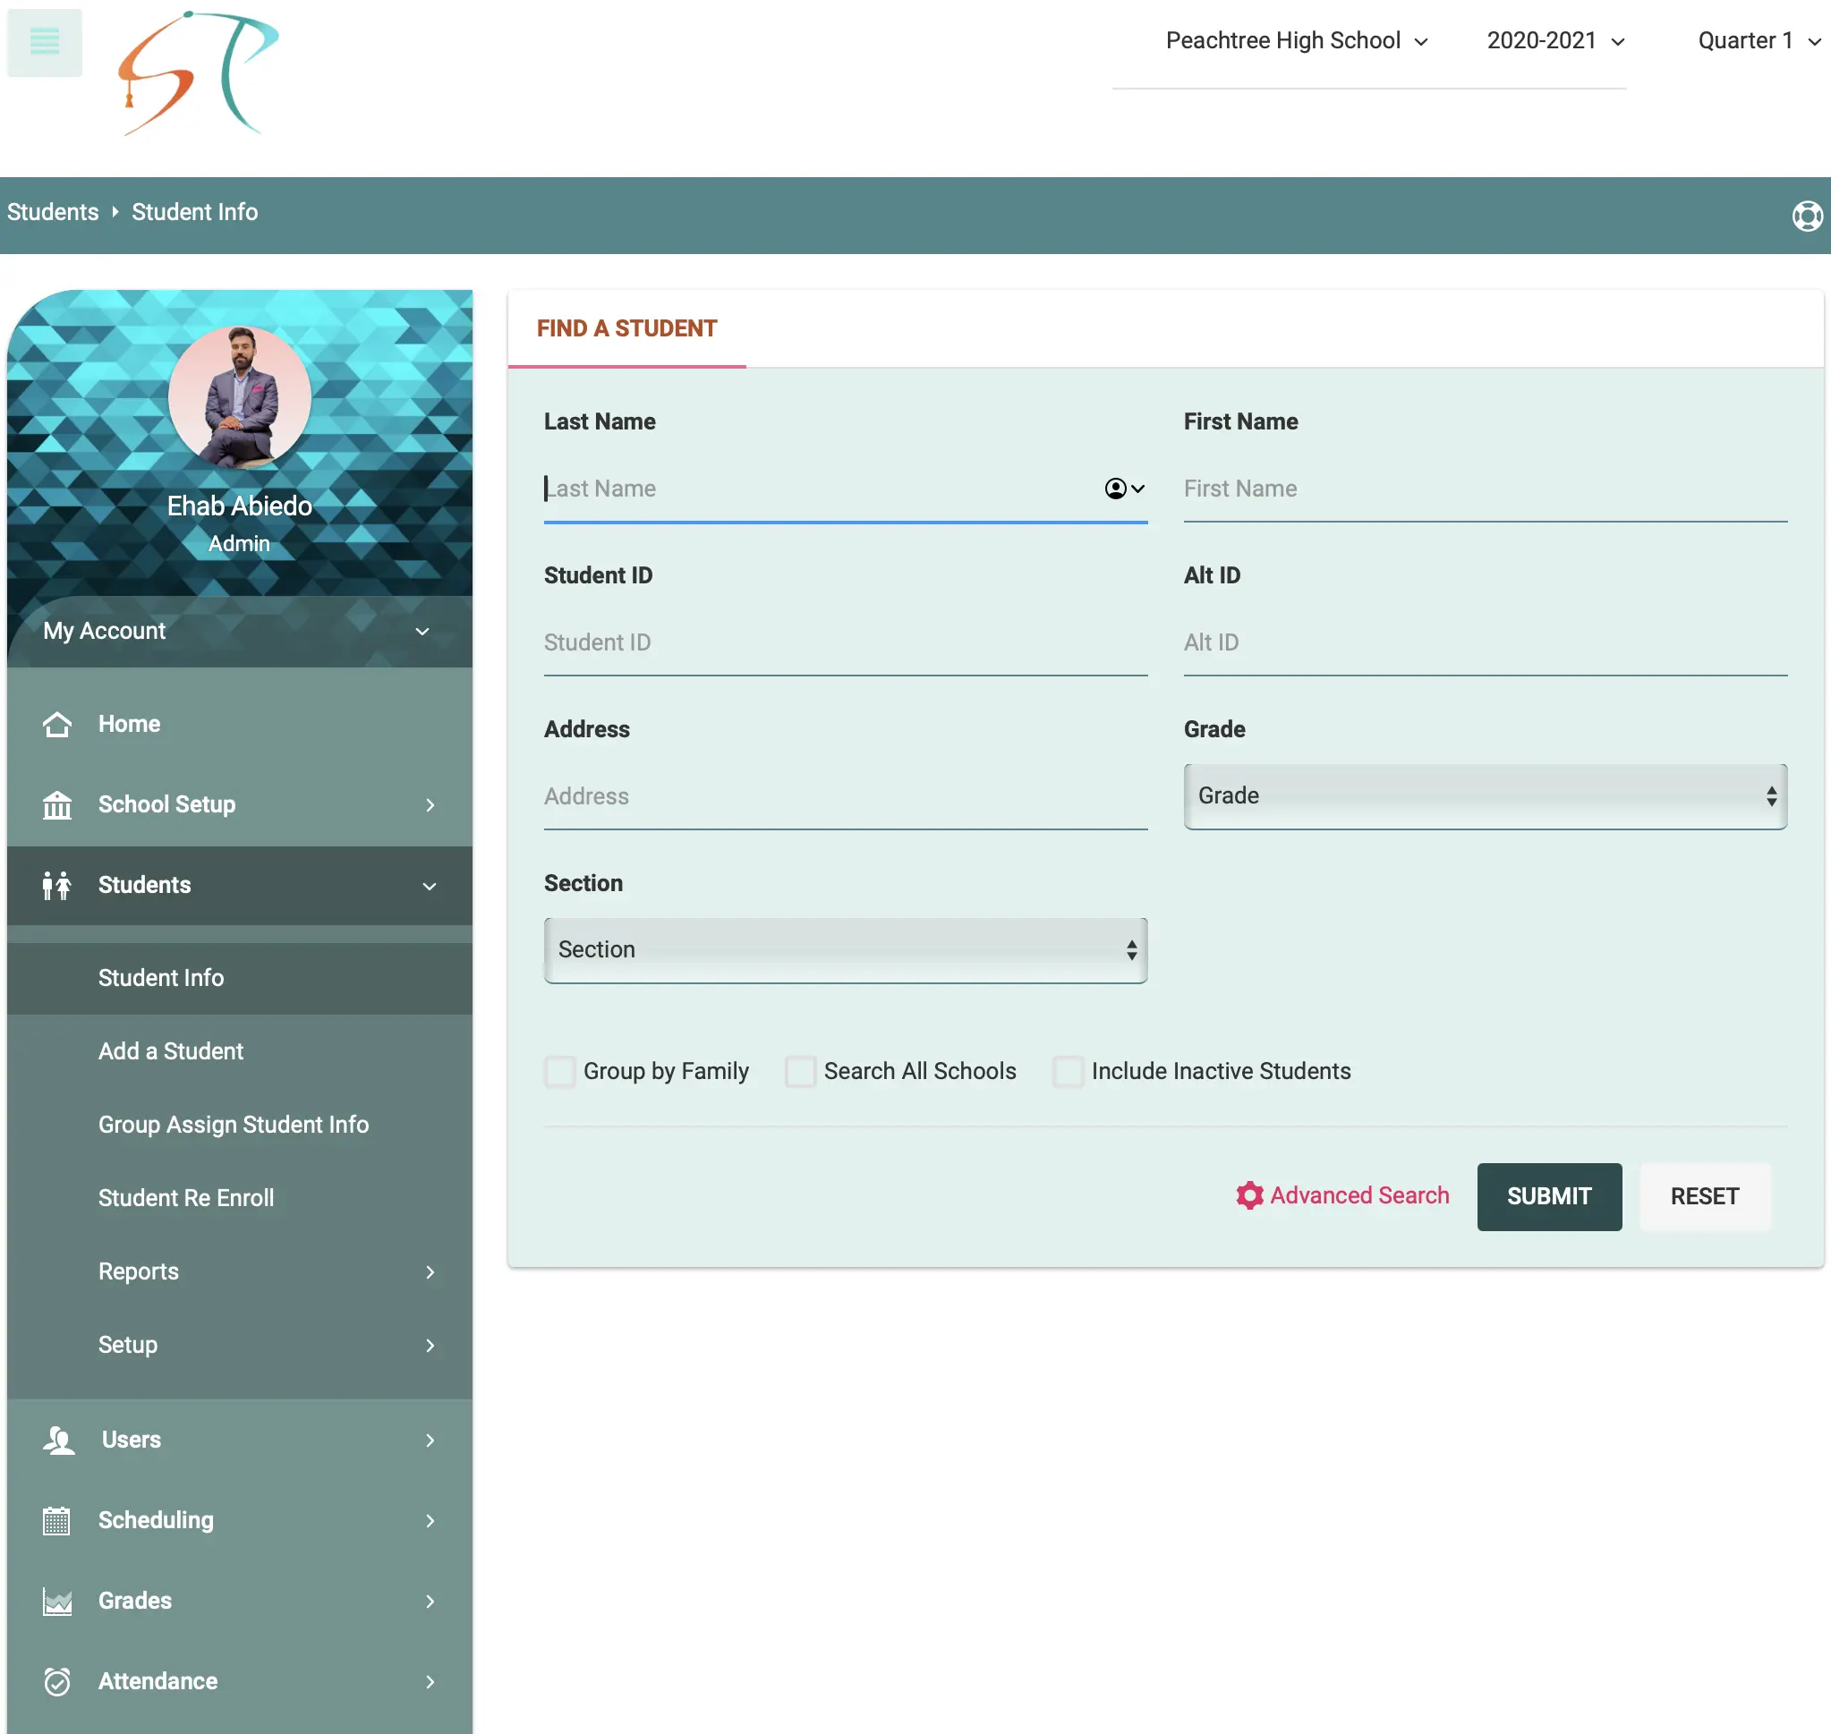Click the First Name input field
This screenshot has height=1734, width=1831.
click(1485, 489)
